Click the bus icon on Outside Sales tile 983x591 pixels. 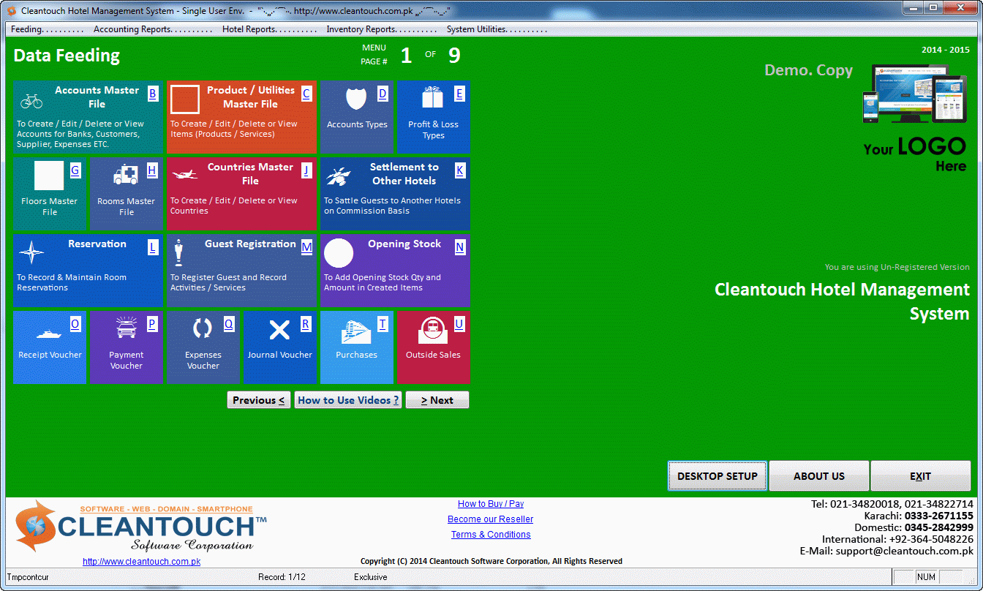[x=433, y=330]
